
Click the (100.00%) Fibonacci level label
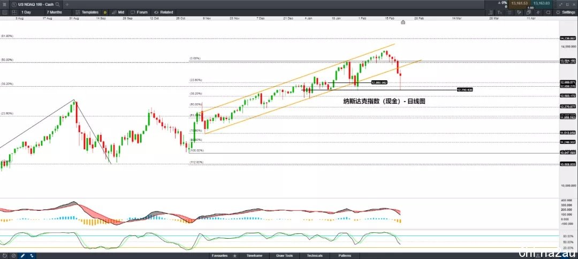point(196,150)
